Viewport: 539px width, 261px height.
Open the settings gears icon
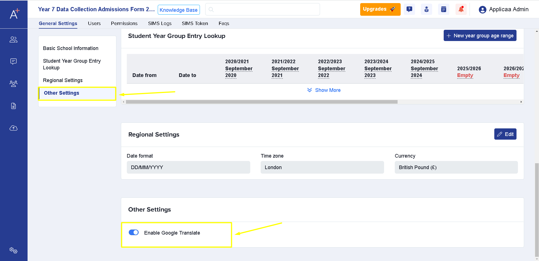click(13, 250)
